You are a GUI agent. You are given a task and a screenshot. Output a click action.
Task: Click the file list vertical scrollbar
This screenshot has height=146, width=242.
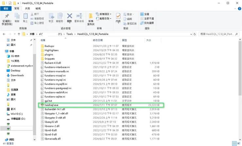click(240, 69)
